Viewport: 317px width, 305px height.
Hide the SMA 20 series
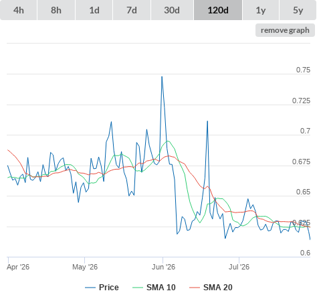click(218, 288)
